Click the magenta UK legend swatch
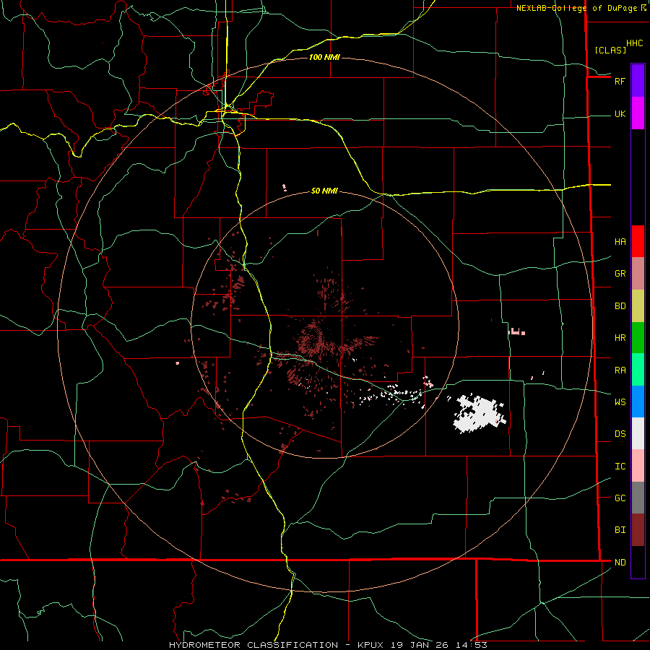The width and height of the screenshot is (650, 650). 638,113
